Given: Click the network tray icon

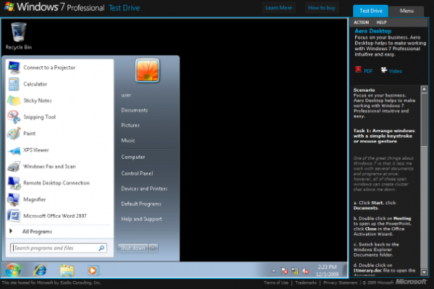Looking at the screenshot, I should (x=295, y=271).
